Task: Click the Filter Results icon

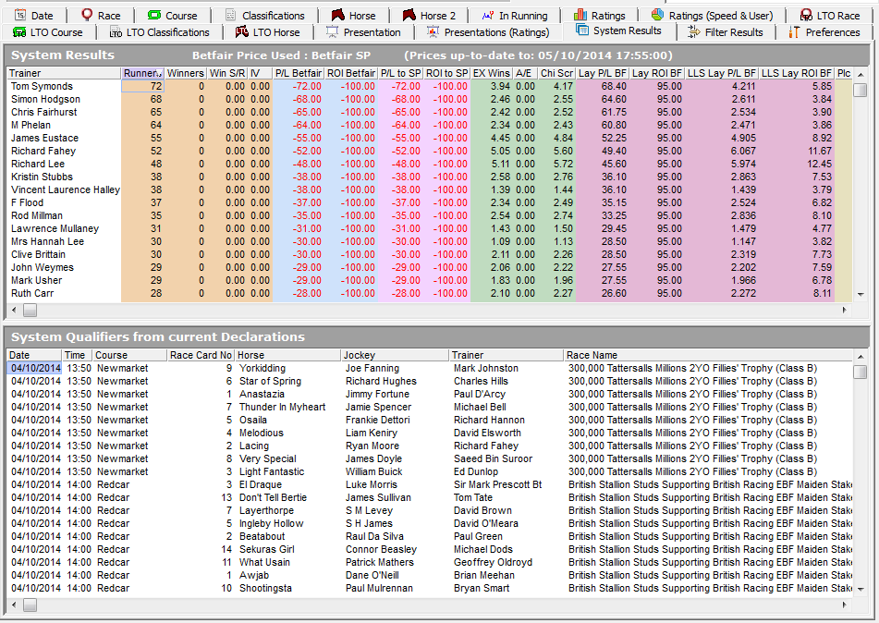Action: coord(694,32)
